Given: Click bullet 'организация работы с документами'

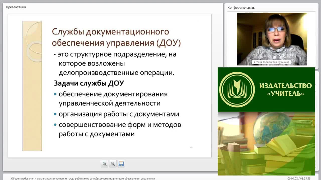Looking at the screenshot, I should [x=119, y=114].
